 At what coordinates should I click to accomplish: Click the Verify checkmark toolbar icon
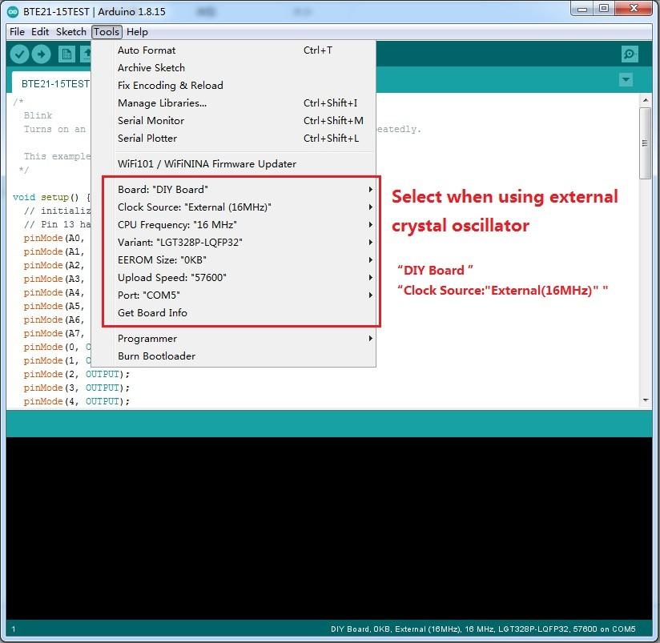pos(20,54)
